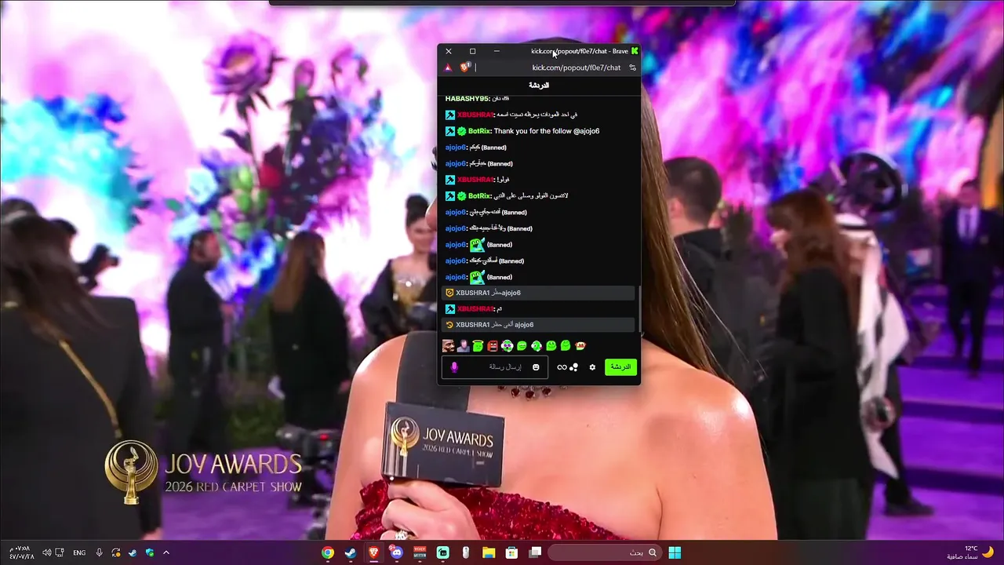The width and height of the screenshot is (1004, 565).
Task: Click the Windows Start button
Action: pyautogui.click(x=675, y=552)
